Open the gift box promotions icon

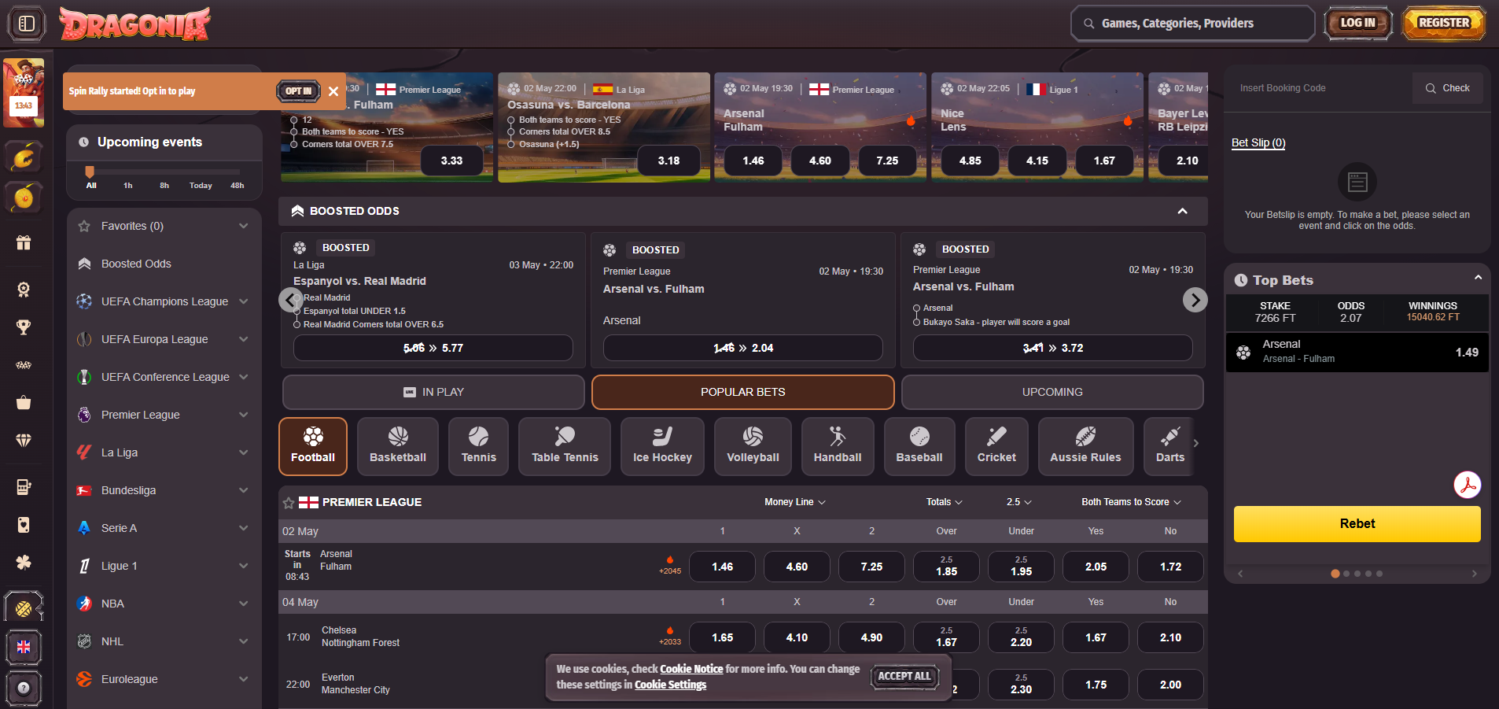click(24, 242)
